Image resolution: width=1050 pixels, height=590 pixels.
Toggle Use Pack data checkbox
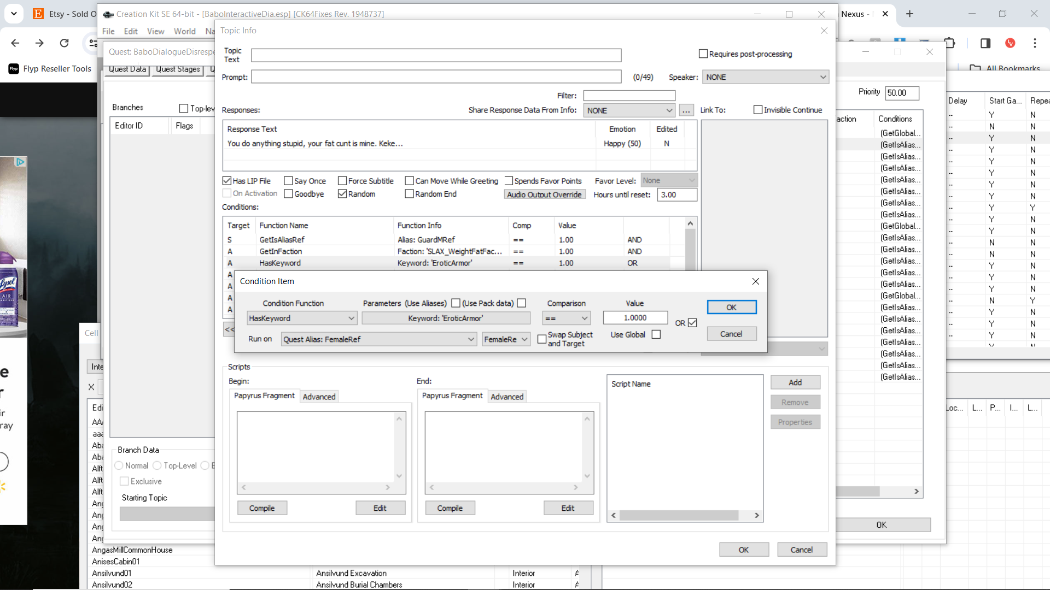tap(522, 303)
